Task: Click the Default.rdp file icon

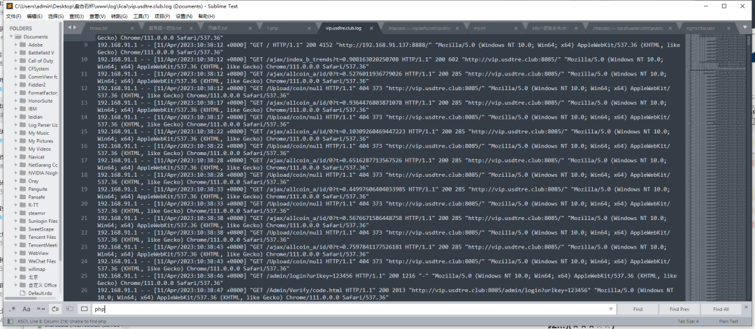Action: coord(22,293)
